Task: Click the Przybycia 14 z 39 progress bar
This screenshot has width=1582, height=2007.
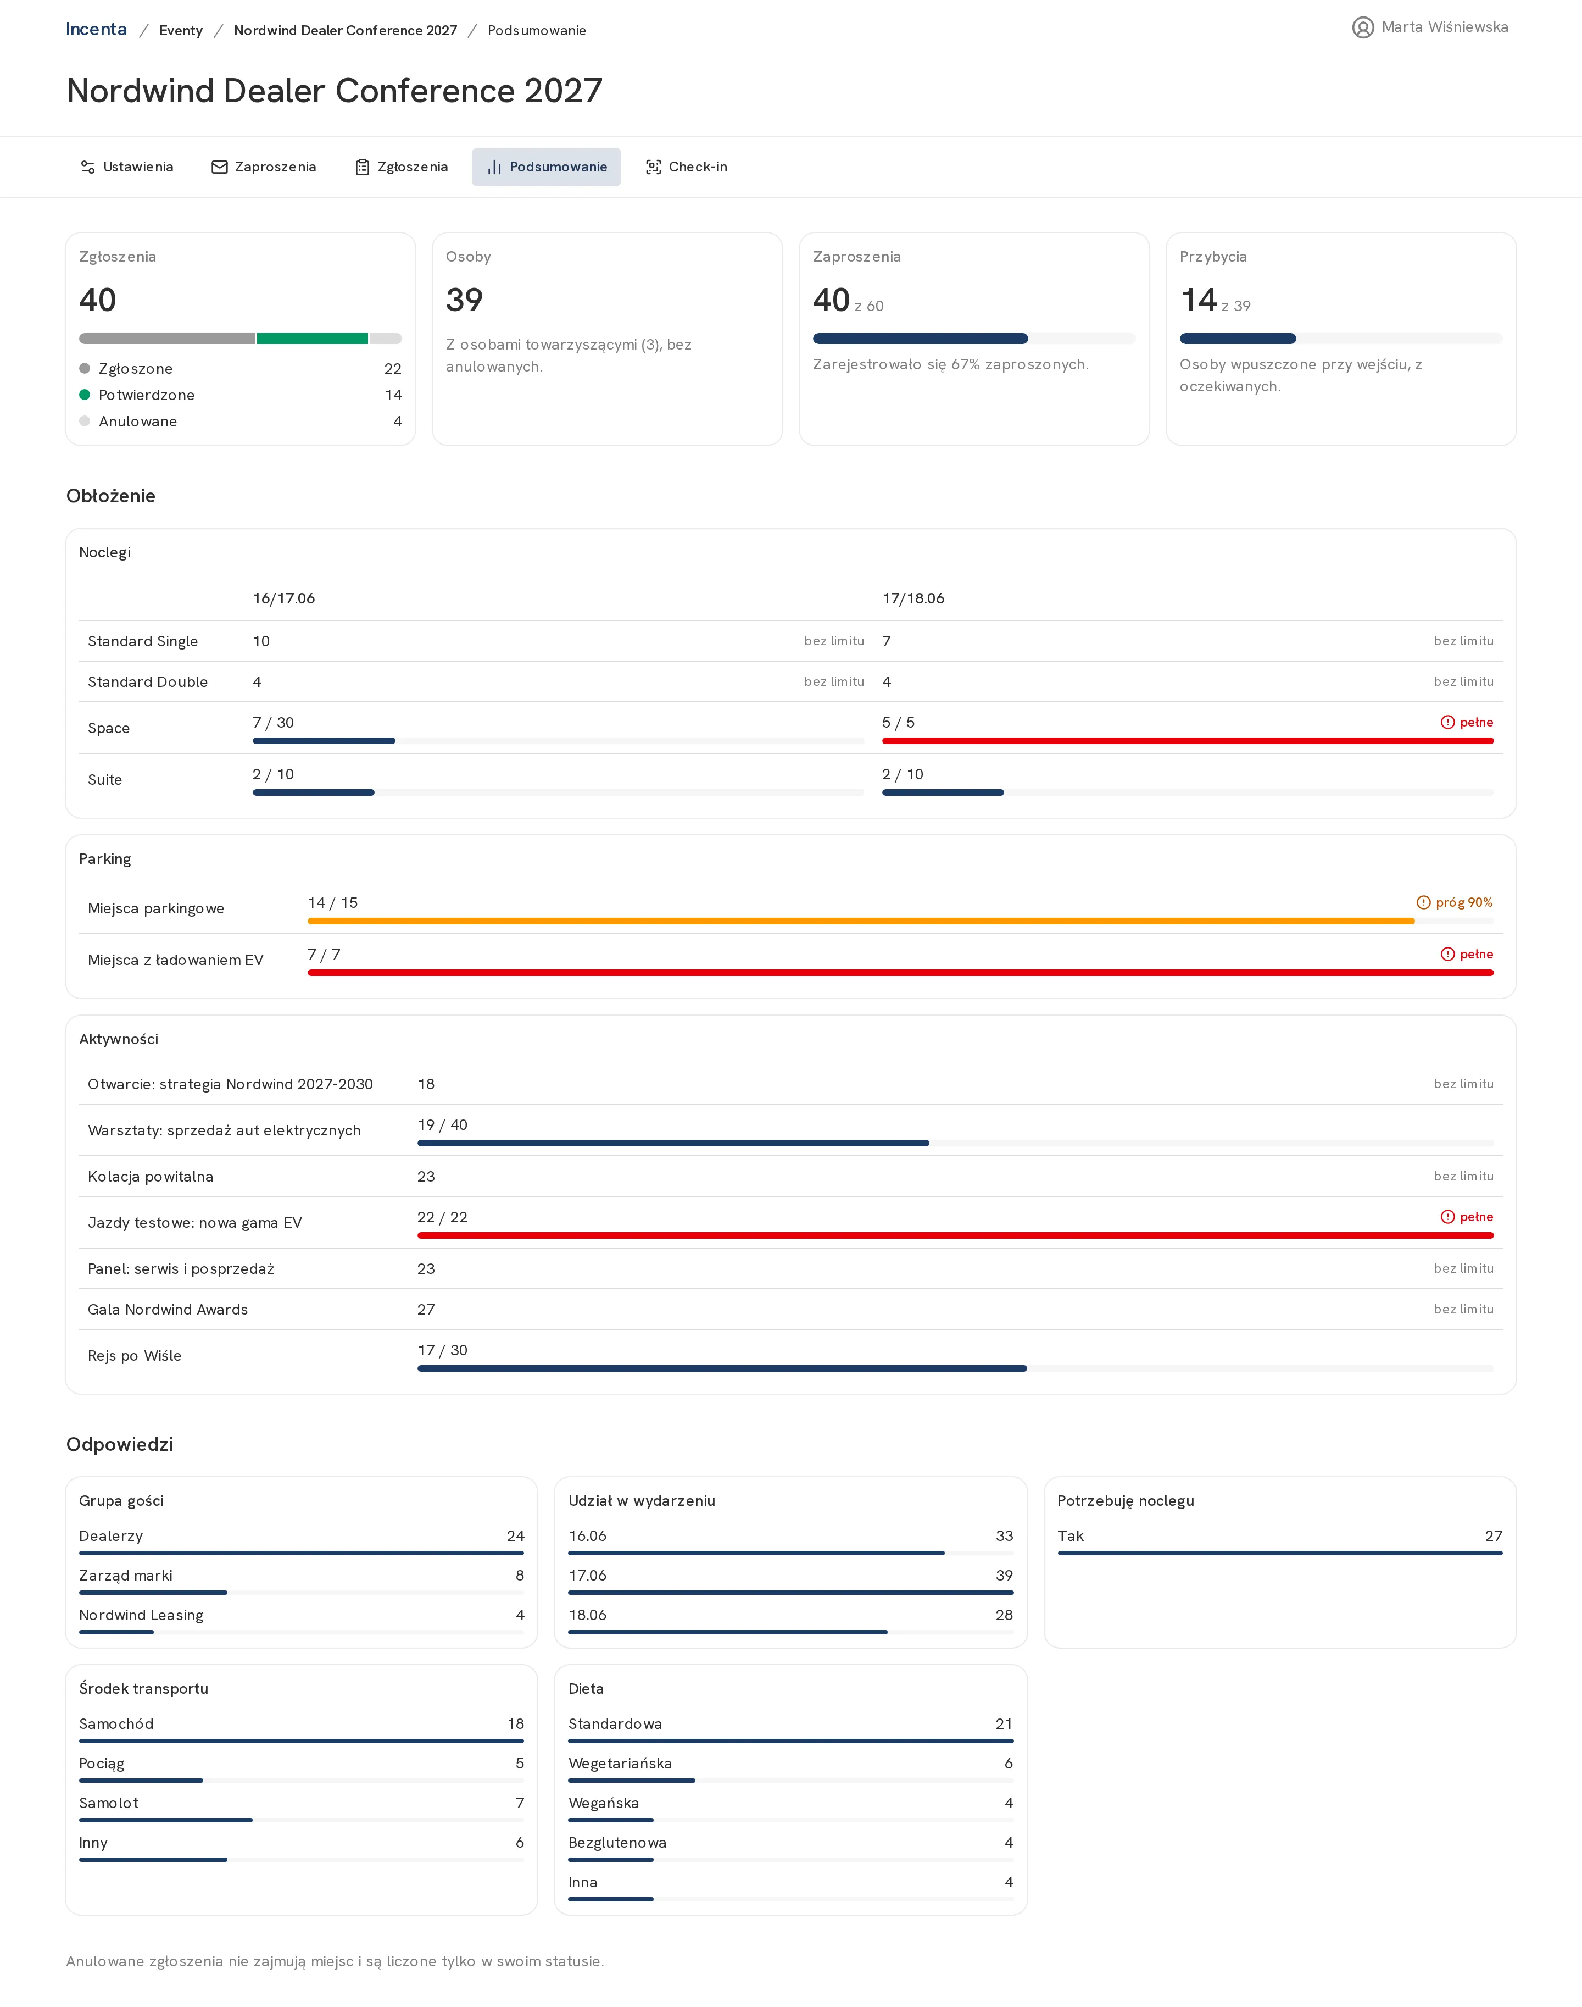Action: click(1340, 338)
